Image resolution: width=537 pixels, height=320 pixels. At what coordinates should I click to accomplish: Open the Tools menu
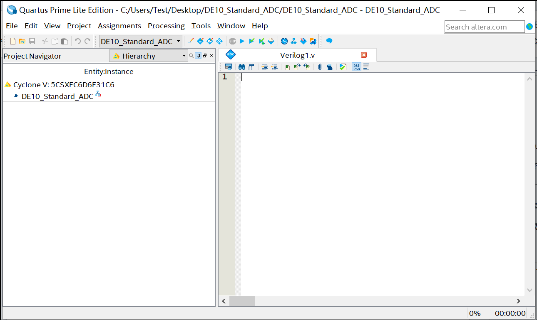coord(201,26)
